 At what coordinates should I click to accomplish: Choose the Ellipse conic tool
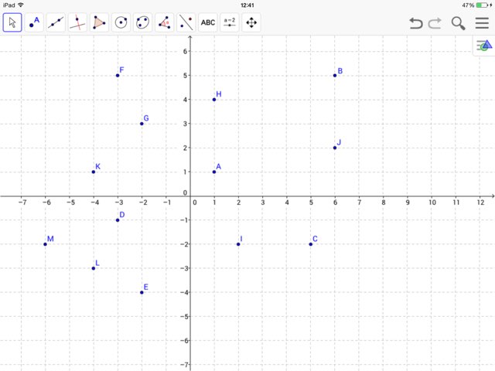[x=143, y=22]
